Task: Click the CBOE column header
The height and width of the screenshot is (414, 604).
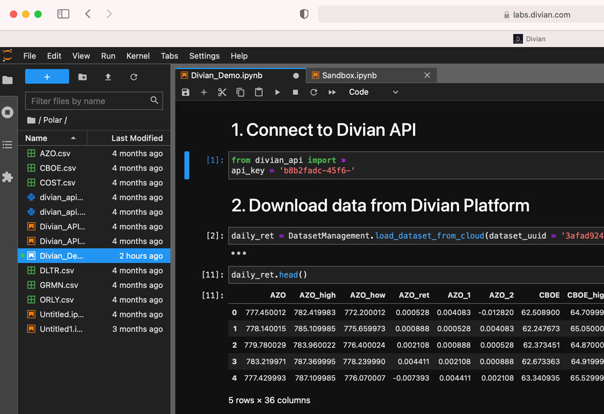Action: [549, 295]
